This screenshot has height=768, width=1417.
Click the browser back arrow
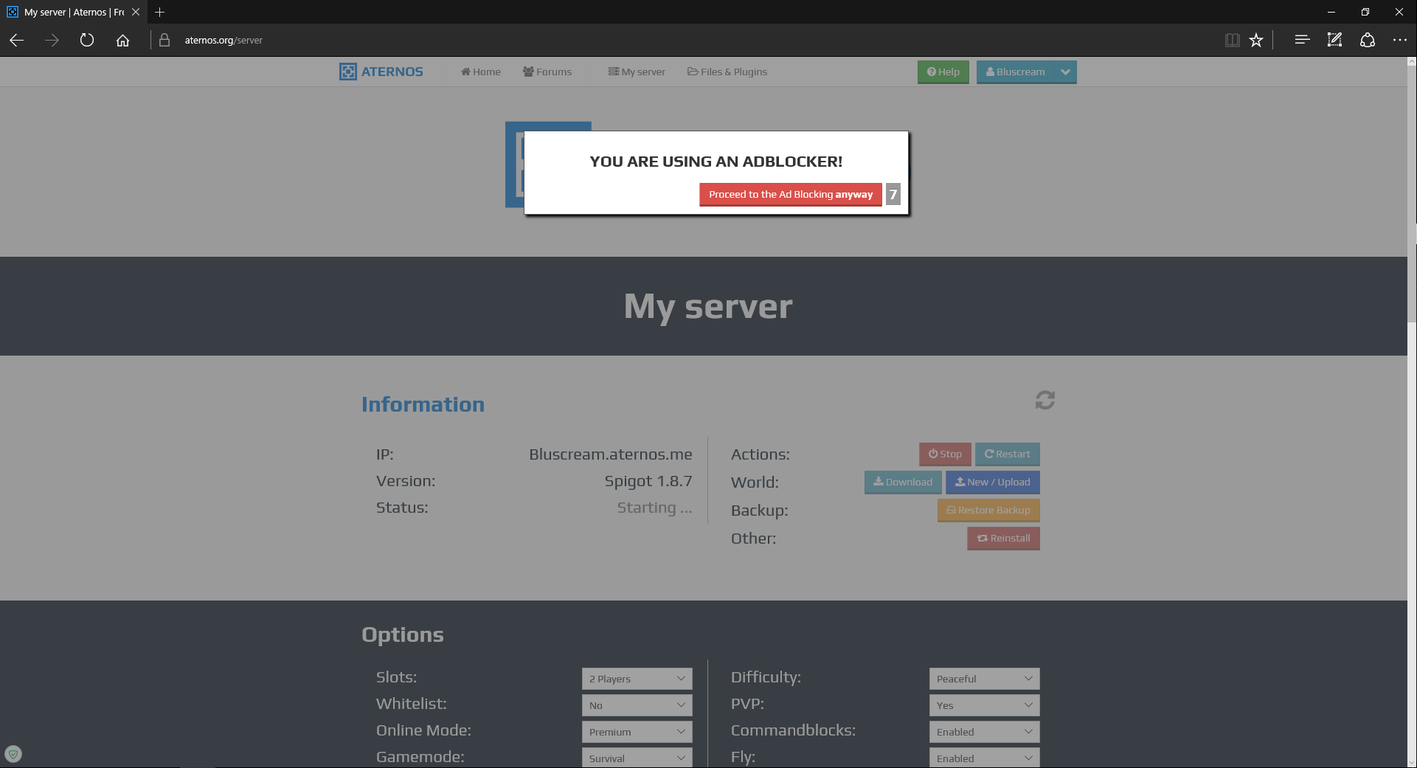tap(16, 41)
